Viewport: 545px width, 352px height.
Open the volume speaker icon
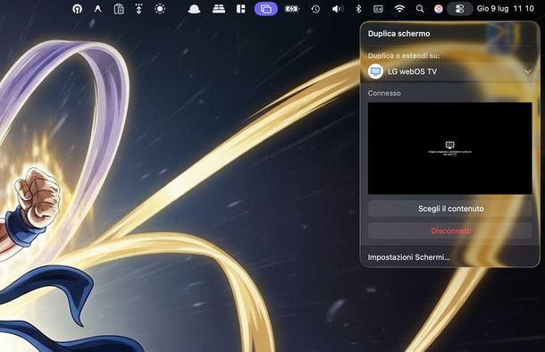click(x=337, y=9)
